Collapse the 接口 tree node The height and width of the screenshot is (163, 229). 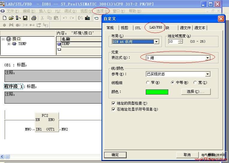3,39
